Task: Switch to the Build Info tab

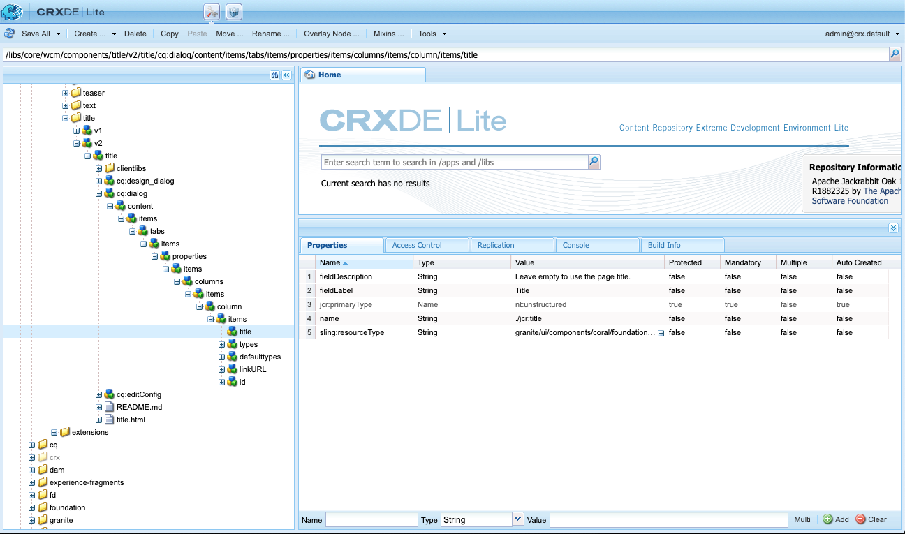Action: click(682, 245)
